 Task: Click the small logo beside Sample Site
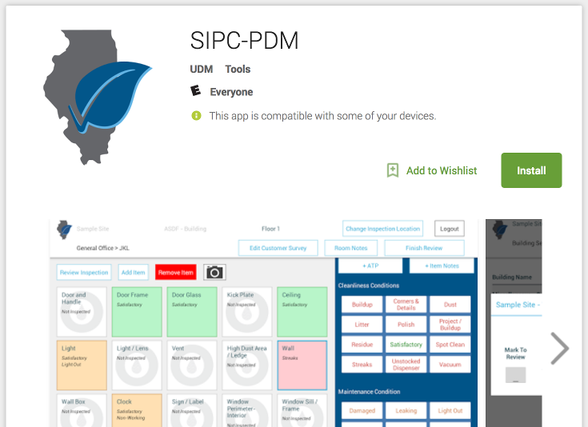point(64,229)
